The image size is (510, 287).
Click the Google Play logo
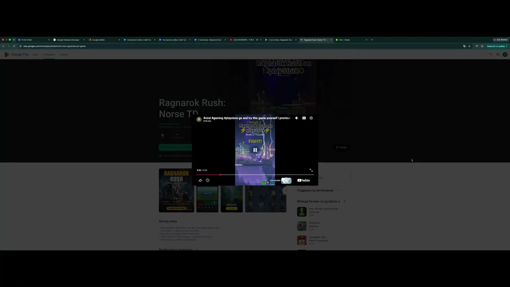tap(17, 55)
